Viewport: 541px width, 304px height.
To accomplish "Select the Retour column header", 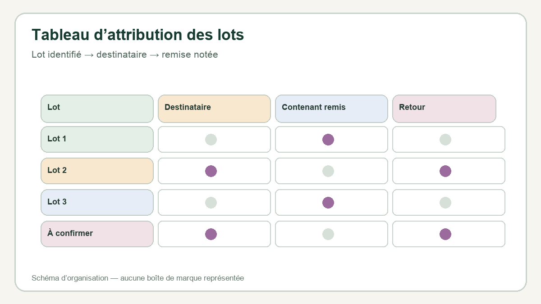I will coord(444,109).
